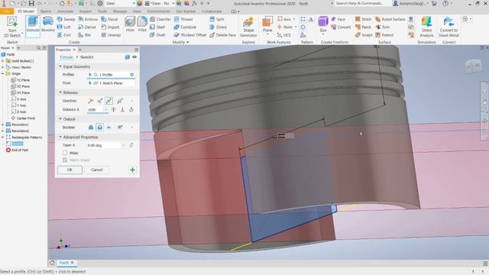Screen dimensions: 489x275
Task: Select the Trim surface tool
Action: (383, 27)
